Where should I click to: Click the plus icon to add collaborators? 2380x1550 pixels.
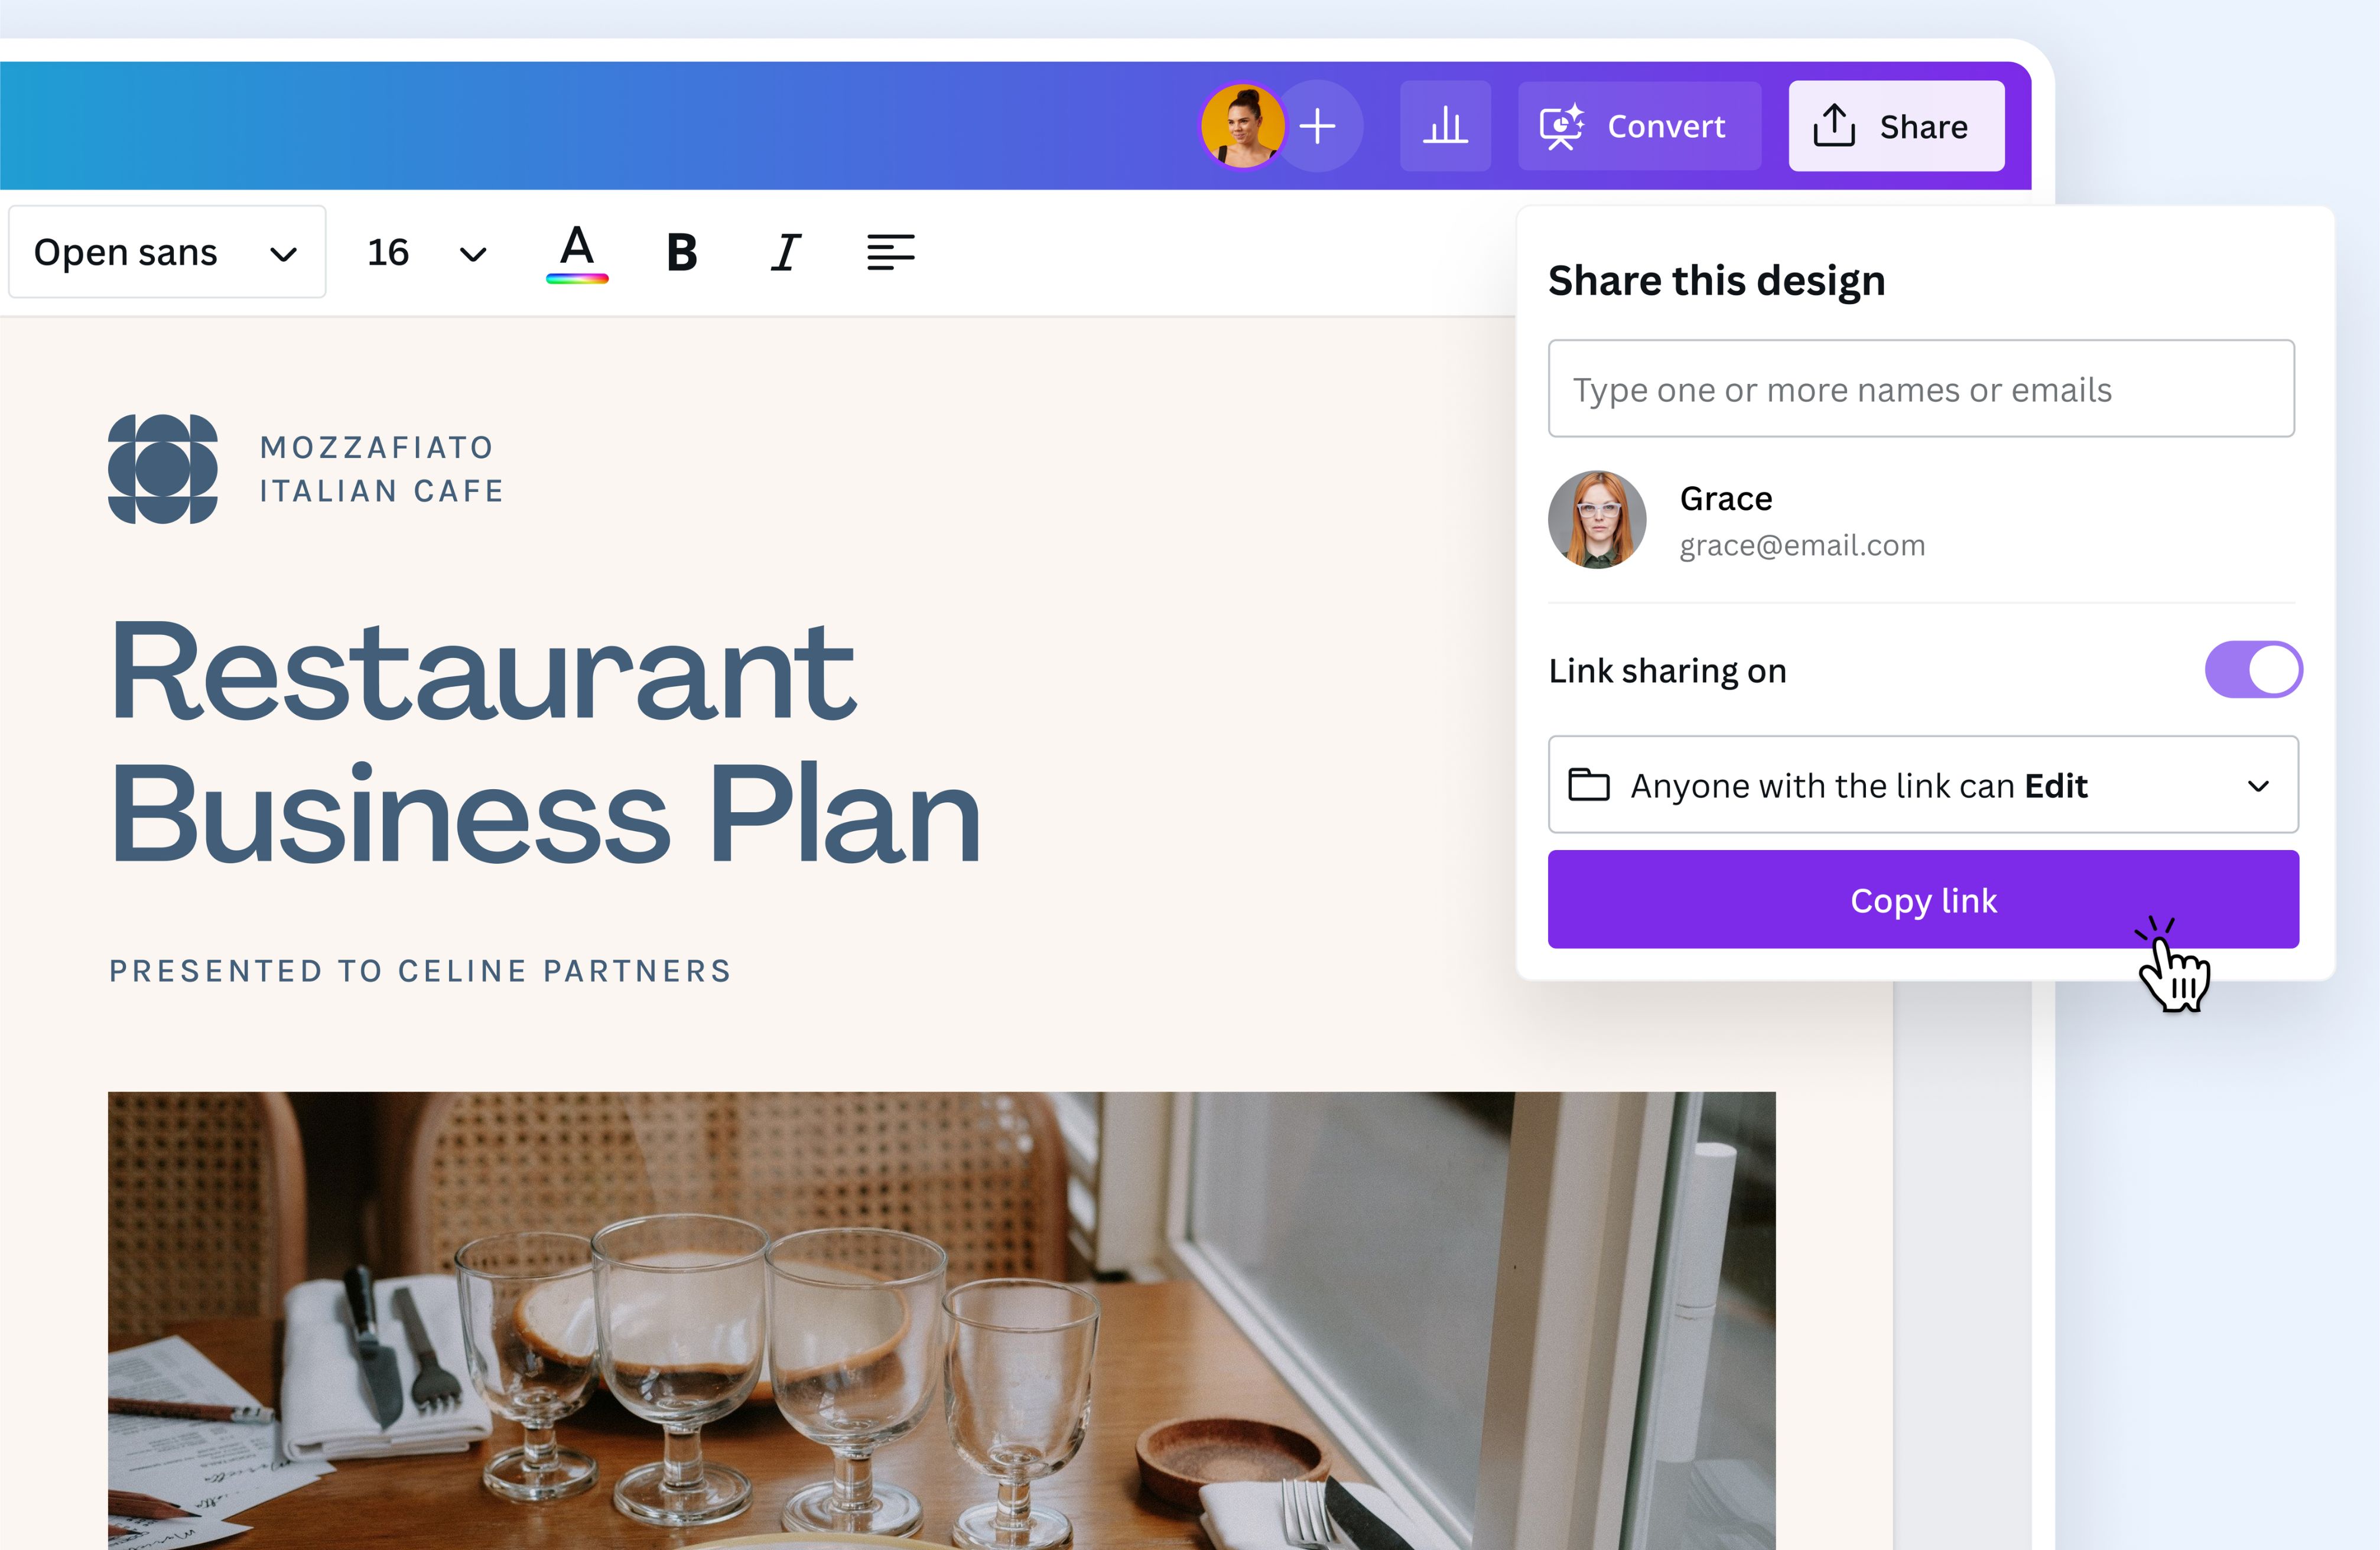coord(1318,126)
